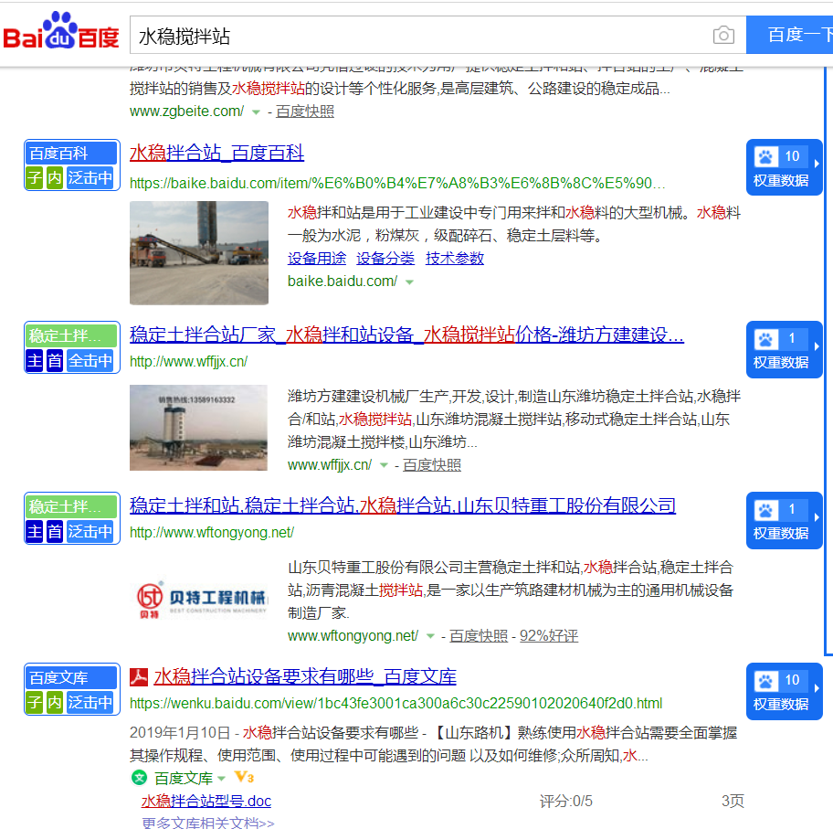Click the green URL http://www.wffjjx.cn/

pyautogui.click(x=188, y=362)
